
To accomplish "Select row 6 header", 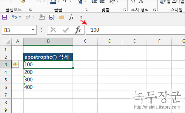I will 6,87.
